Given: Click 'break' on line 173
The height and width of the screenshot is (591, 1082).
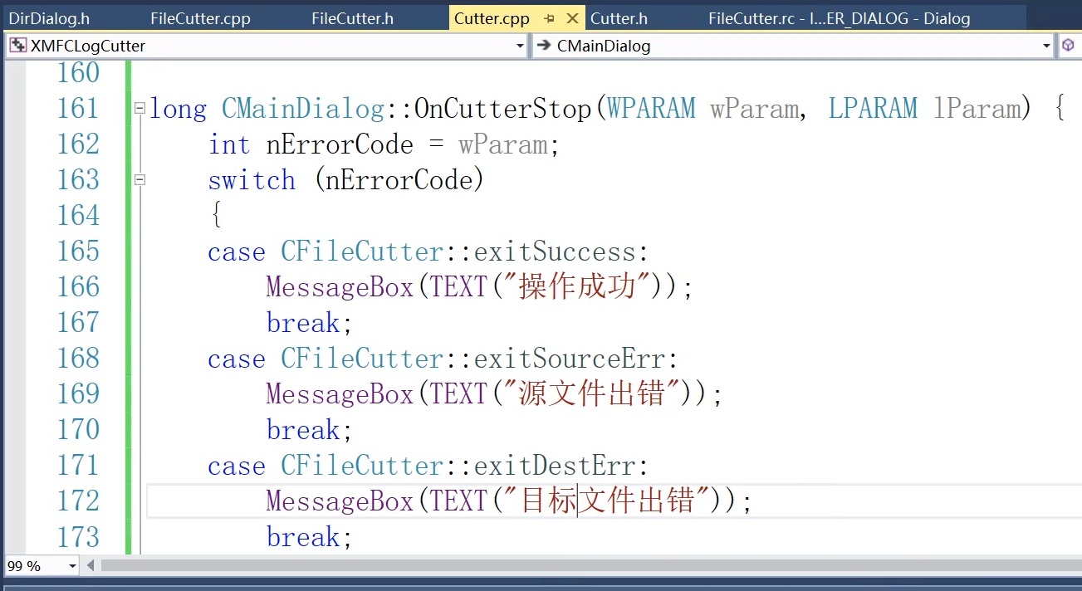Looking at the screenshot, I should pos(303,537).
